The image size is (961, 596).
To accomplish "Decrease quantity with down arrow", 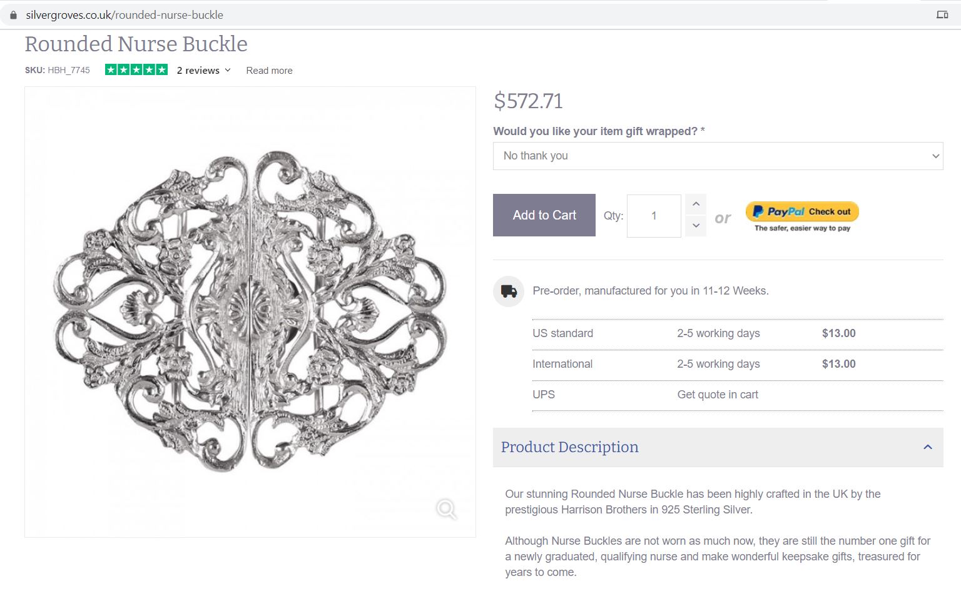I will [695, 226].
